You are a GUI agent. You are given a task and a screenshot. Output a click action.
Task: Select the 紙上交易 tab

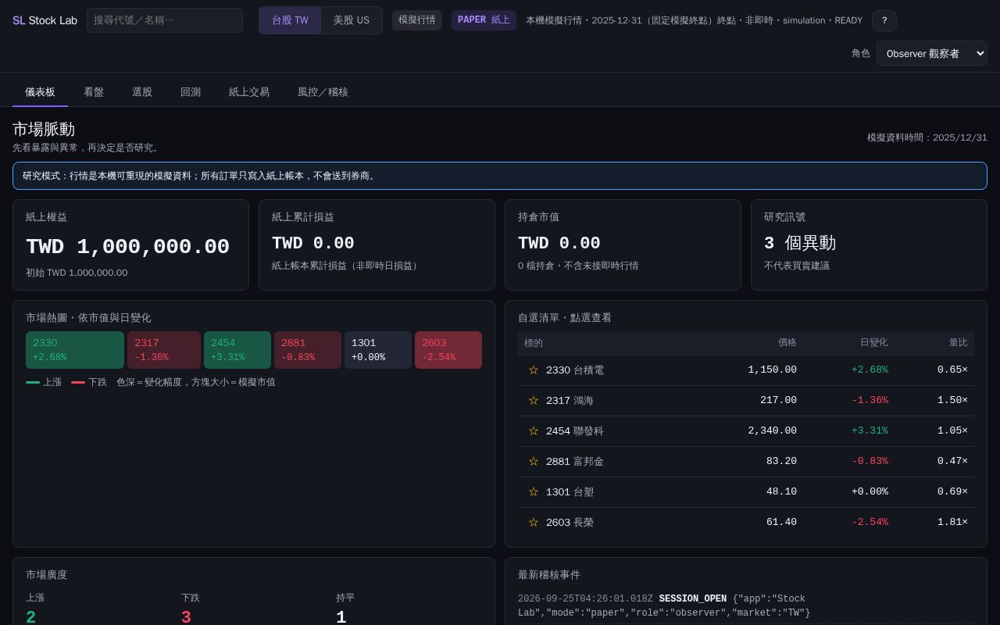pos(249,92)
